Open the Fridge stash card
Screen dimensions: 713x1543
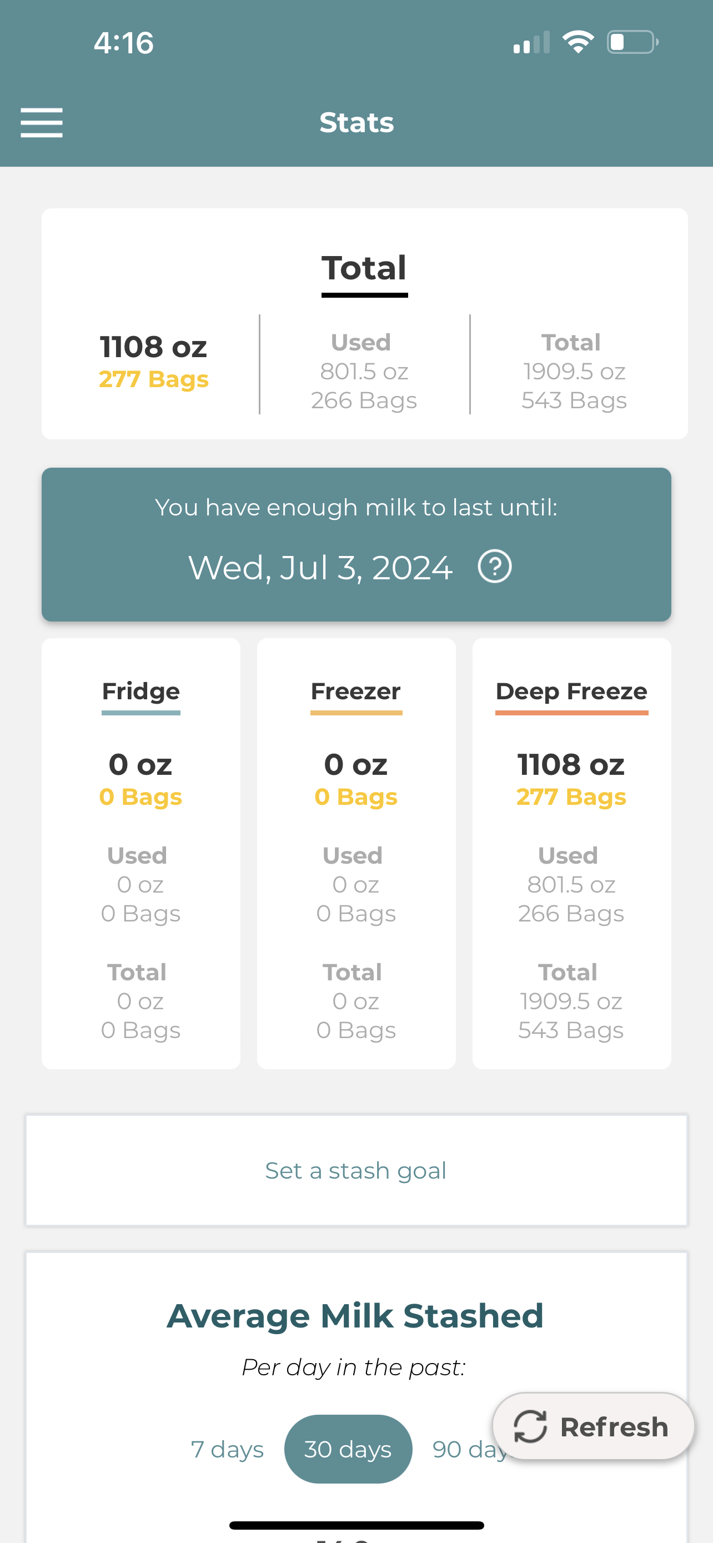[x=140, y=853]
